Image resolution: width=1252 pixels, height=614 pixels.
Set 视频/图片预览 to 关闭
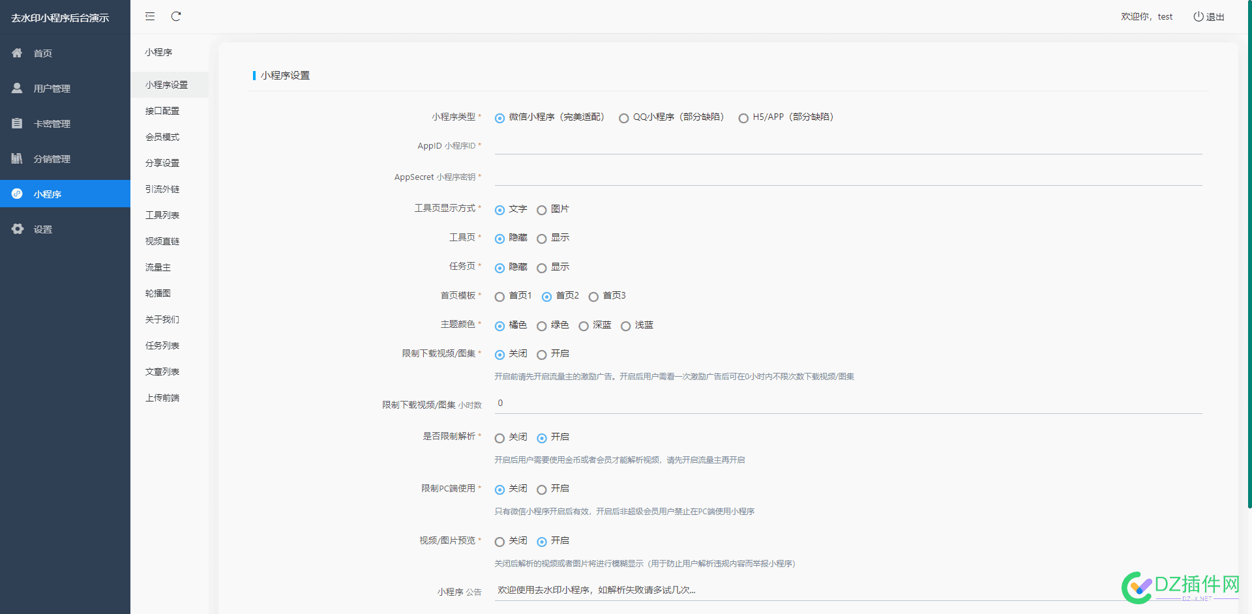coord(499,542)
